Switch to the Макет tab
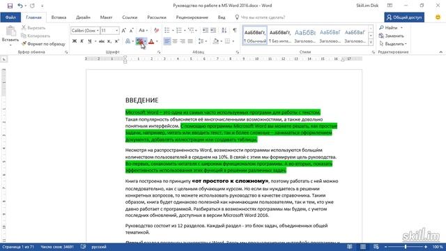 [106, 17]
